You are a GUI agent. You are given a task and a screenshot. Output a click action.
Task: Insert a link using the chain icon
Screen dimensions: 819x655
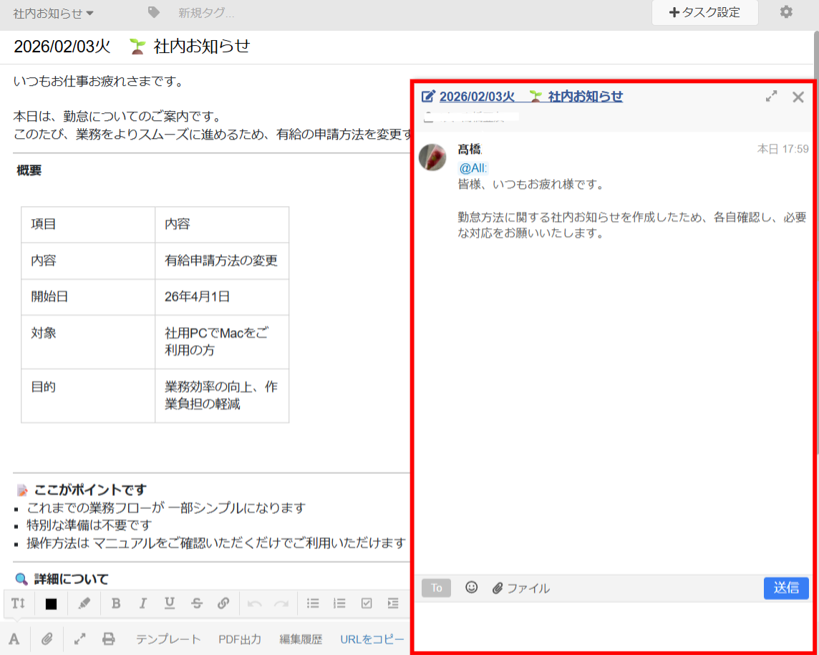pos(223,603)
